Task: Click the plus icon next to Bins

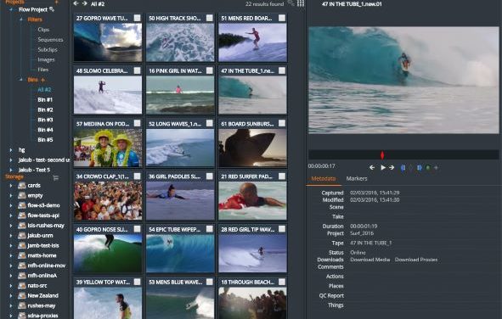Action: coord(43,80)
